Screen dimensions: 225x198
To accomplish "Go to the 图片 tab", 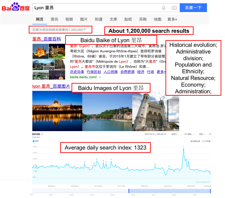I will 84,19.
